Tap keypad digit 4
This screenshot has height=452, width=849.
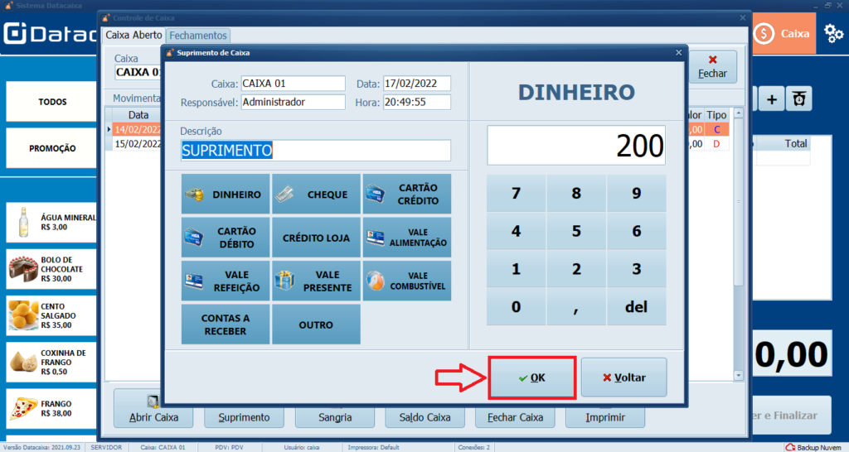point(516,231)
